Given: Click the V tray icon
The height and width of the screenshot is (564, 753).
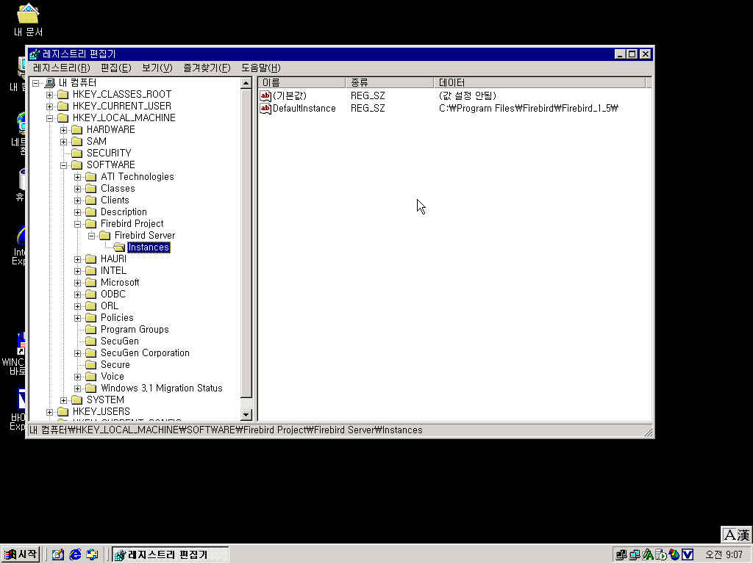Looking at the screenshot, I should click(x=688, y=554).
